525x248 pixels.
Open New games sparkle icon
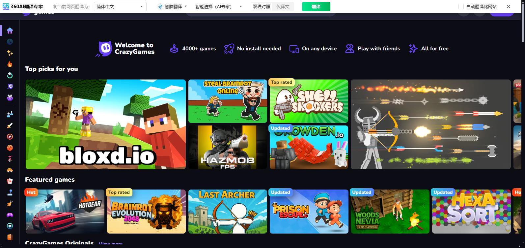(10, 53)
